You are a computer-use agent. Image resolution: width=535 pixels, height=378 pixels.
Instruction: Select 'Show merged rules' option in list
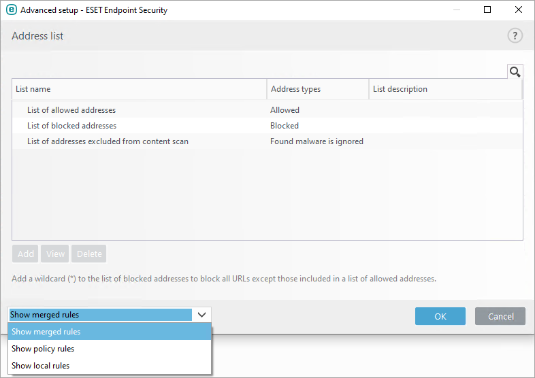pos(46,332)
